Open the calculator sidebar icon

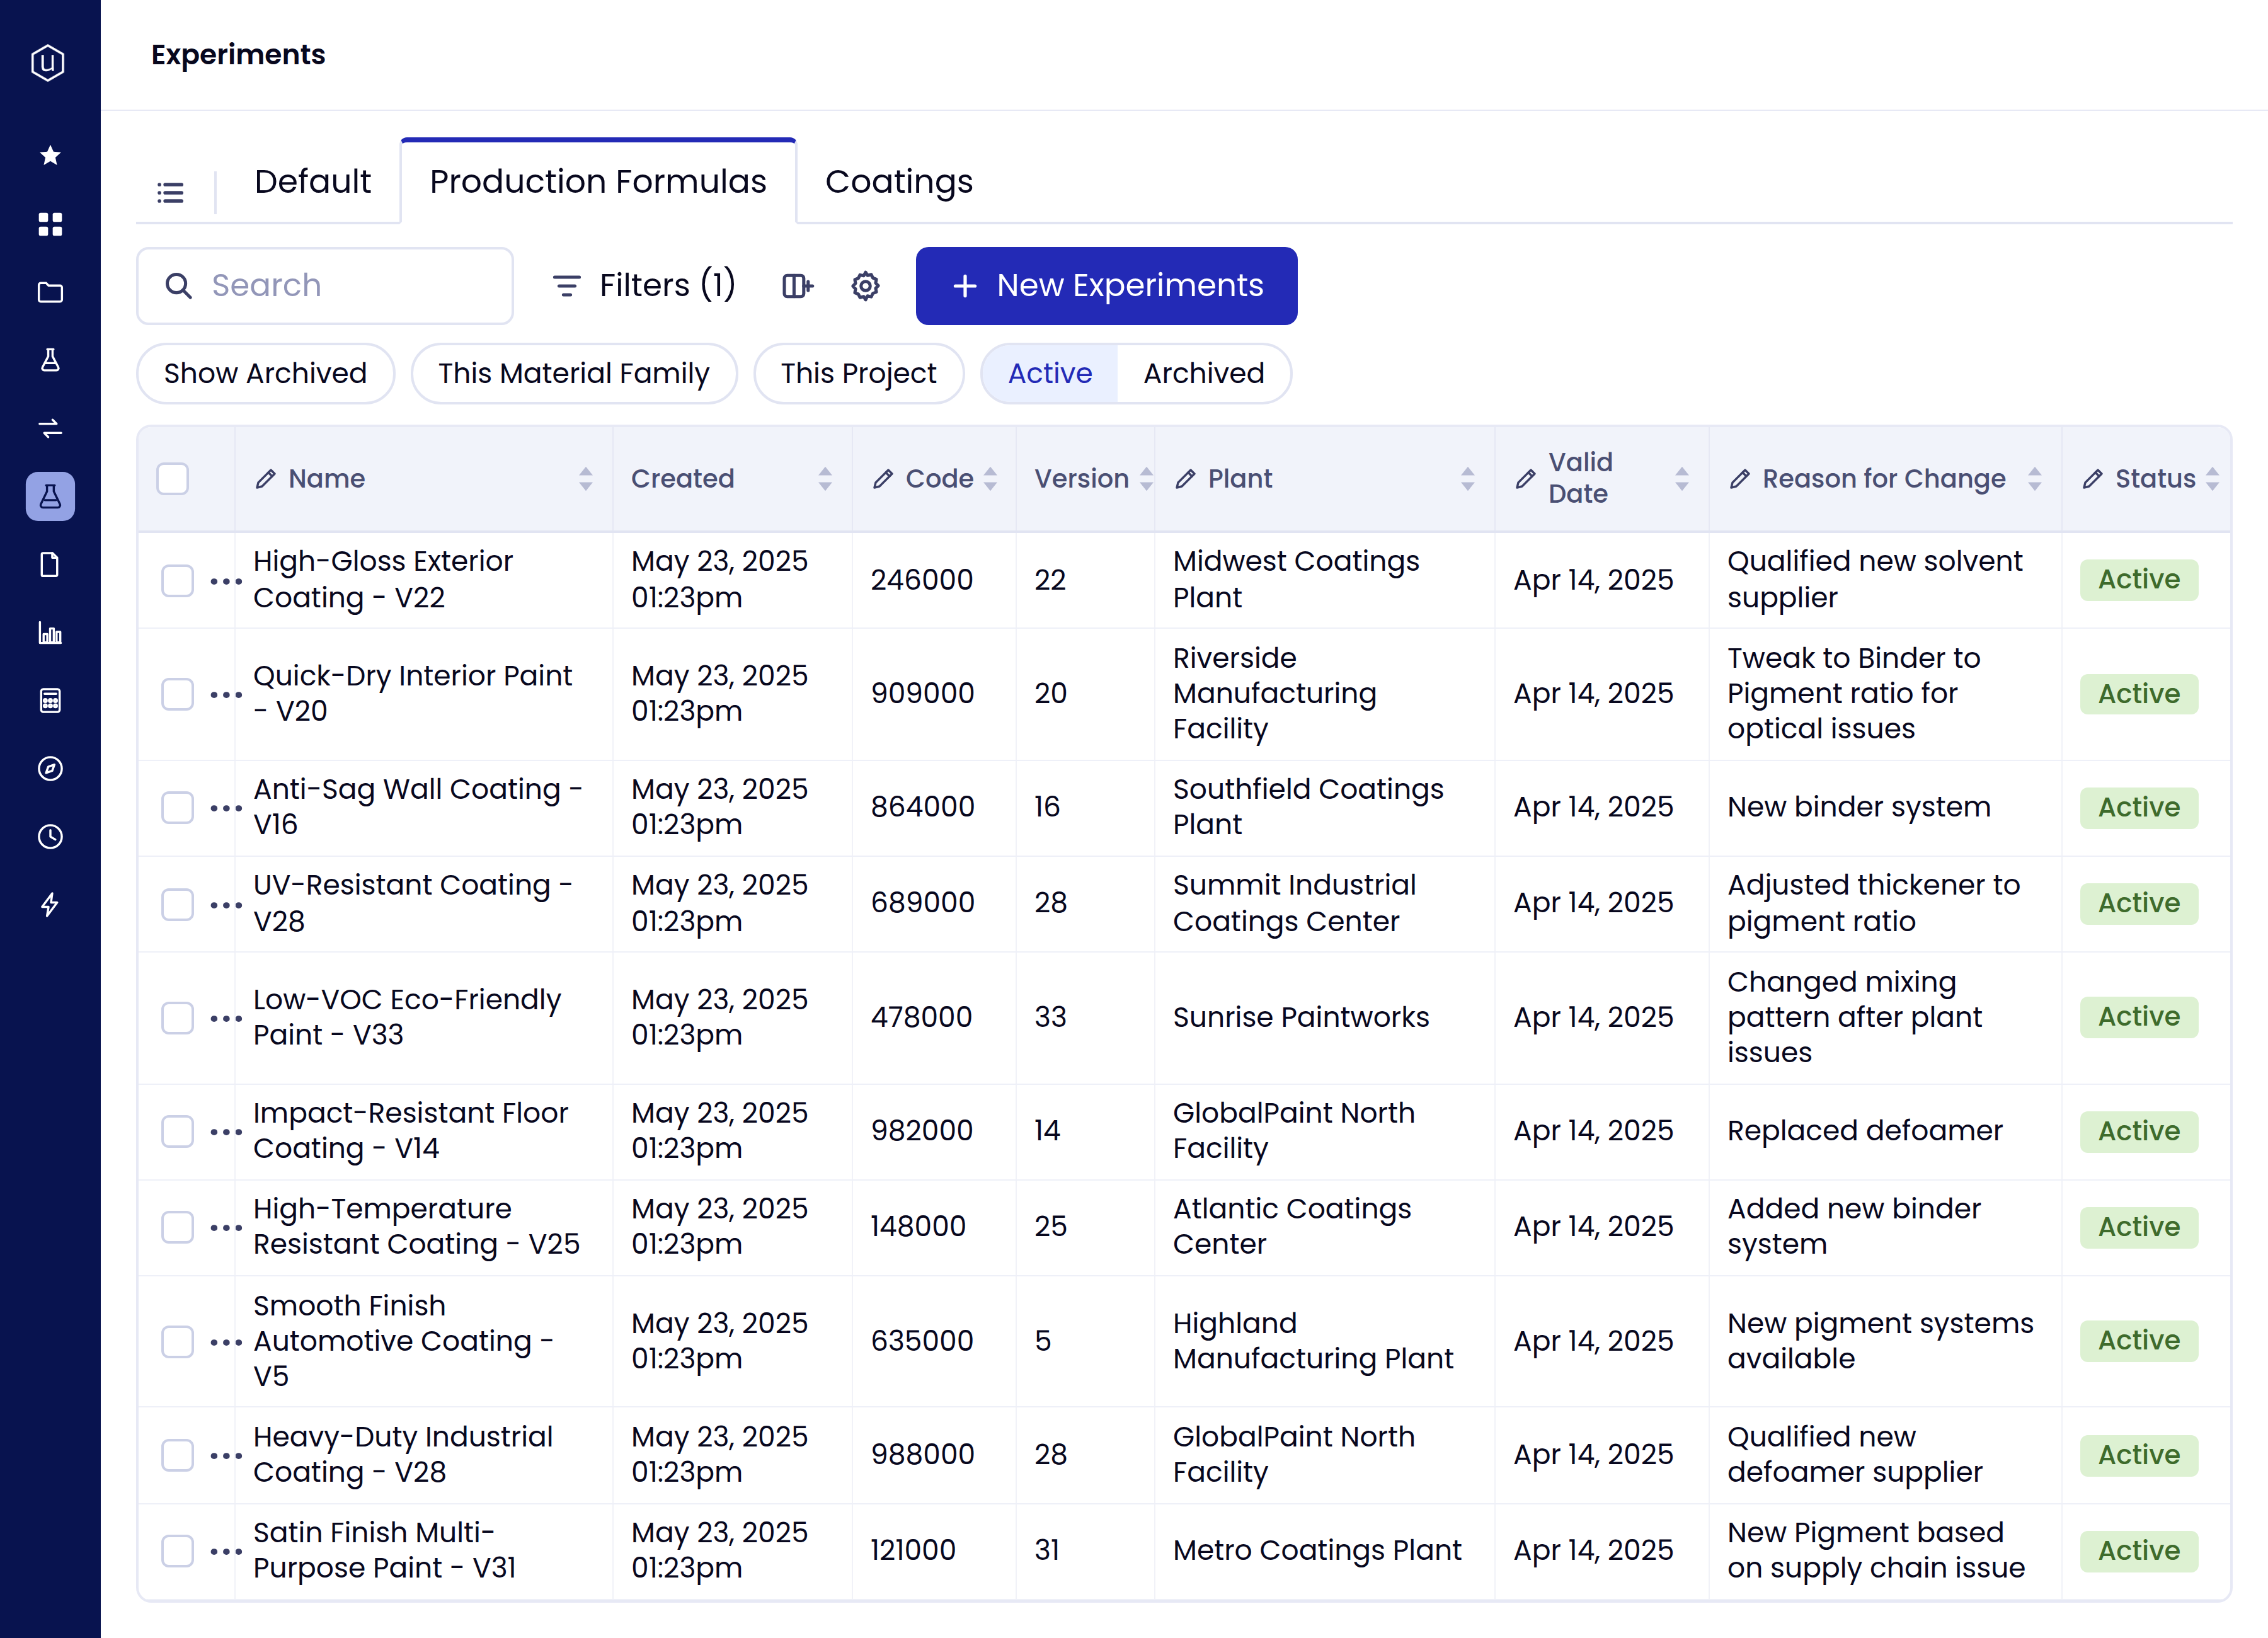click(50, 700)
